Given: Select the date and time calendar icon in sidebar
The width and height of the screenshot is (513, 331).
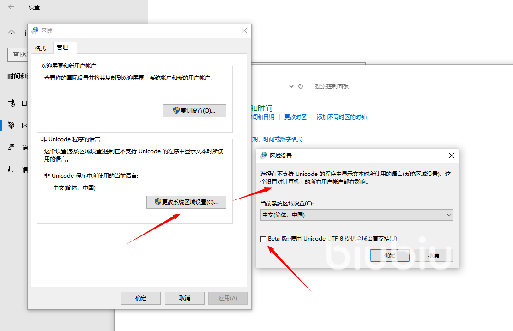Looking at the screenshot, I should tap(12, 103).
